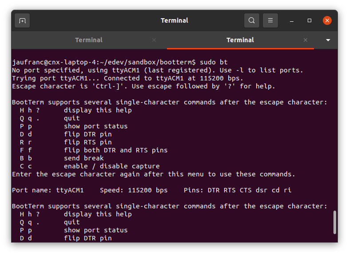Click the scrollbar track above the thumb
The height and width of the screenshot is (255, 349).
click(334, 130)
